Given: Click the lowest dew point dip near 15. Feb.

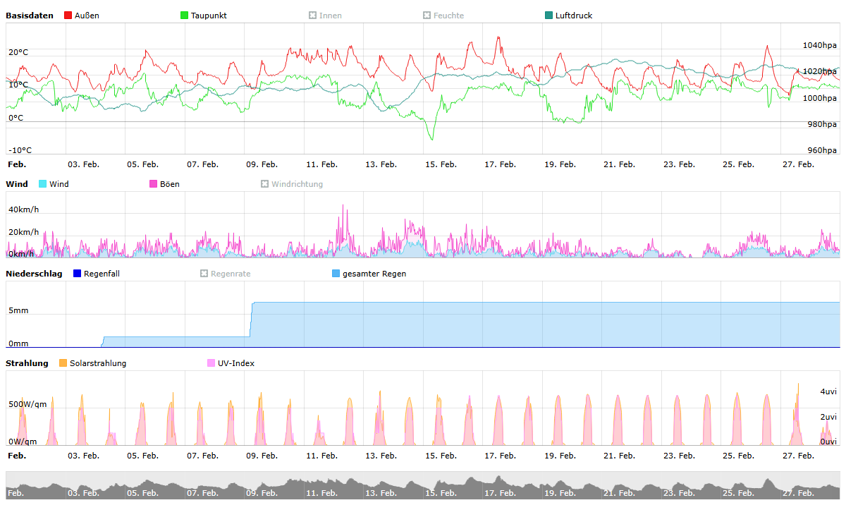Looking at the screenshot, I should click(432, 139).
